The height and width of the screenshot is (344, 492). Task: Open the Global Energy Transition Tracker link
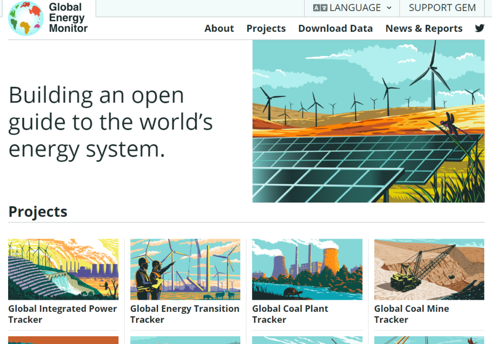point(184,314)
